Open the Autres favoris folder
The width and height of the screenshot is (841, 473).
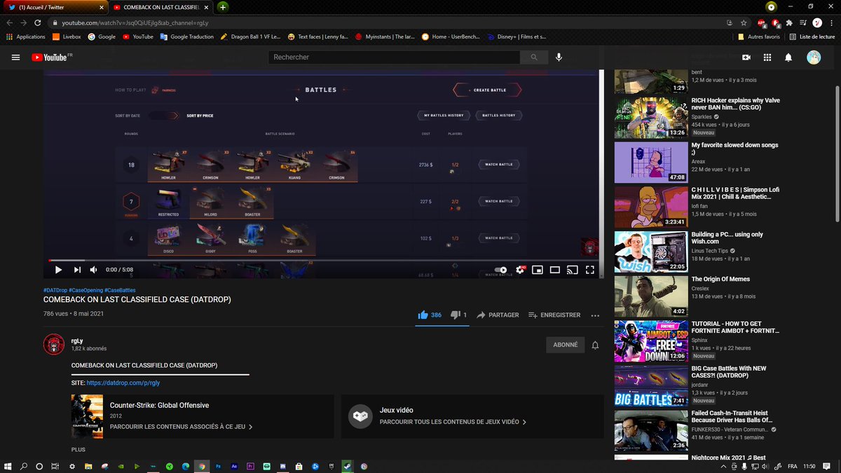(x=759, y=36)
